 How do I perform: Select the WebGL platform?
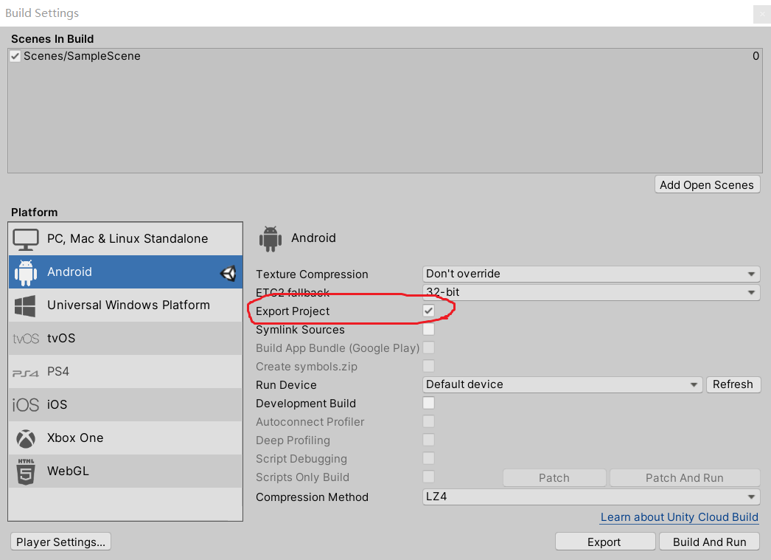[125, 471]
